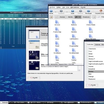The height and width of the screenshot is (104, 104).
Task: Switch to the Colores tab
Action: coord(97,44)
